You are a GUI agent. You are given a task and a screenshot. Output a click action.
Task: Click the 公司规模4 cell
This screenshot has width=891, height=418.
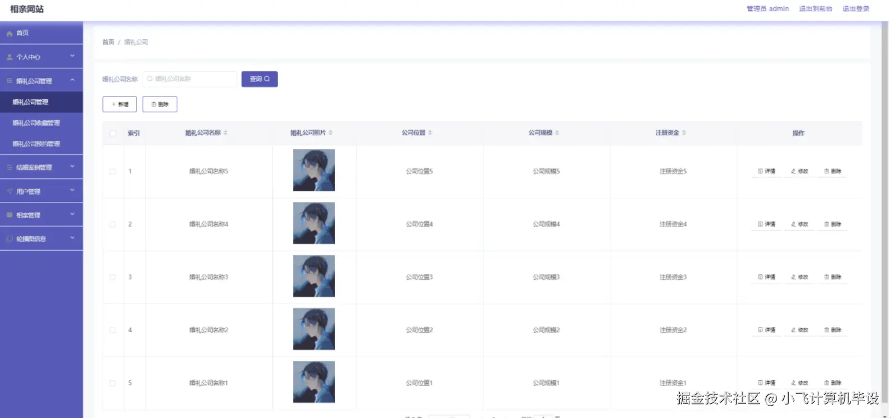click(546, 224)
